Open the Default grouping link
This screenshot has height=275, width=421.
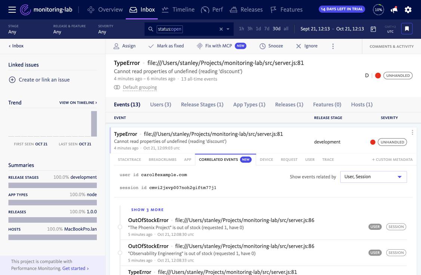(140, 87)
